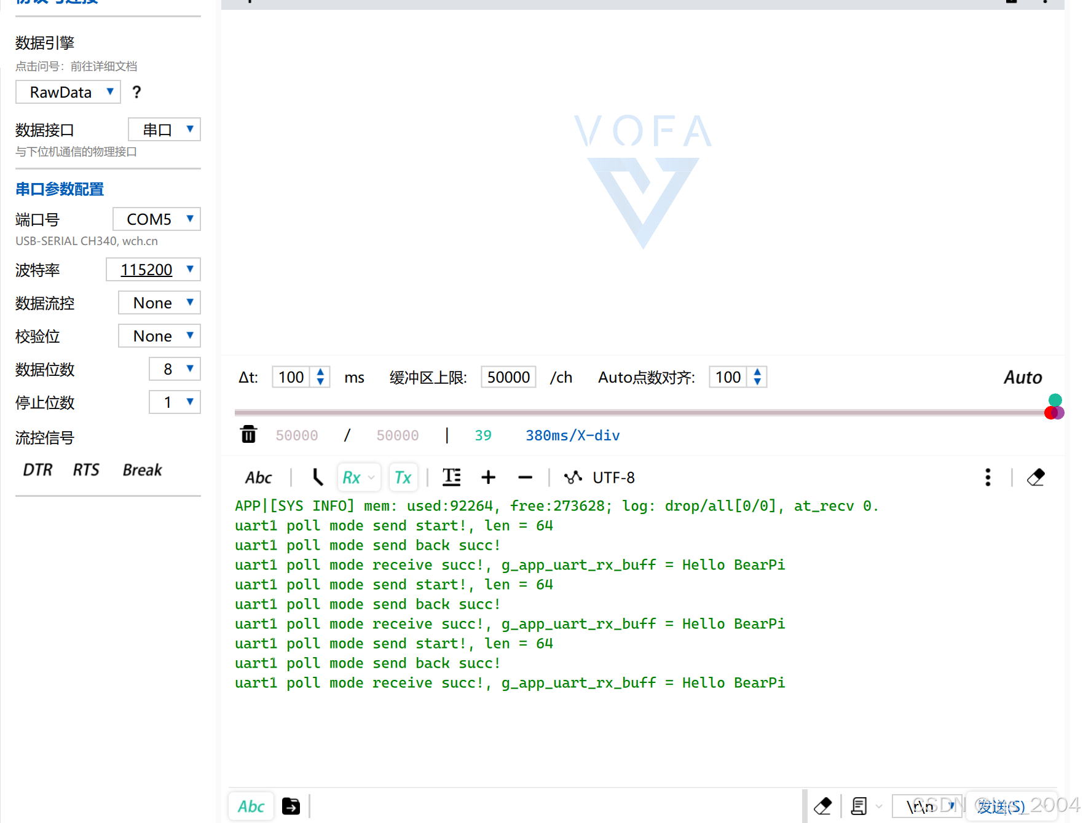Open the 数据流控 None dropdown

[x=159, y=303]
